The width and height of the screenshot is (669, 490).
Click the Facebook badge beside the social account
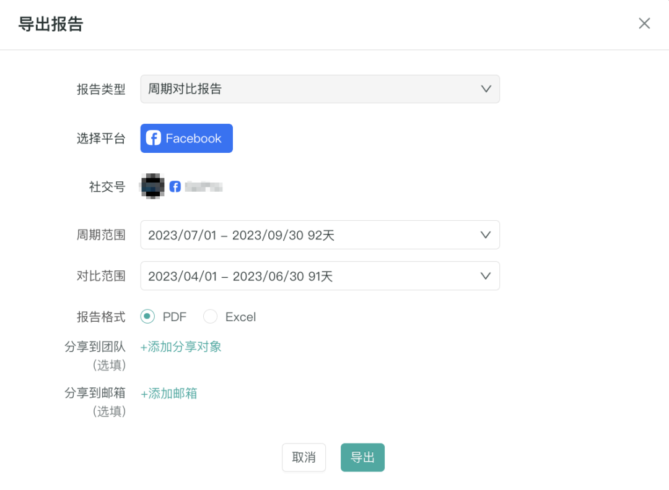pos(176,187)
